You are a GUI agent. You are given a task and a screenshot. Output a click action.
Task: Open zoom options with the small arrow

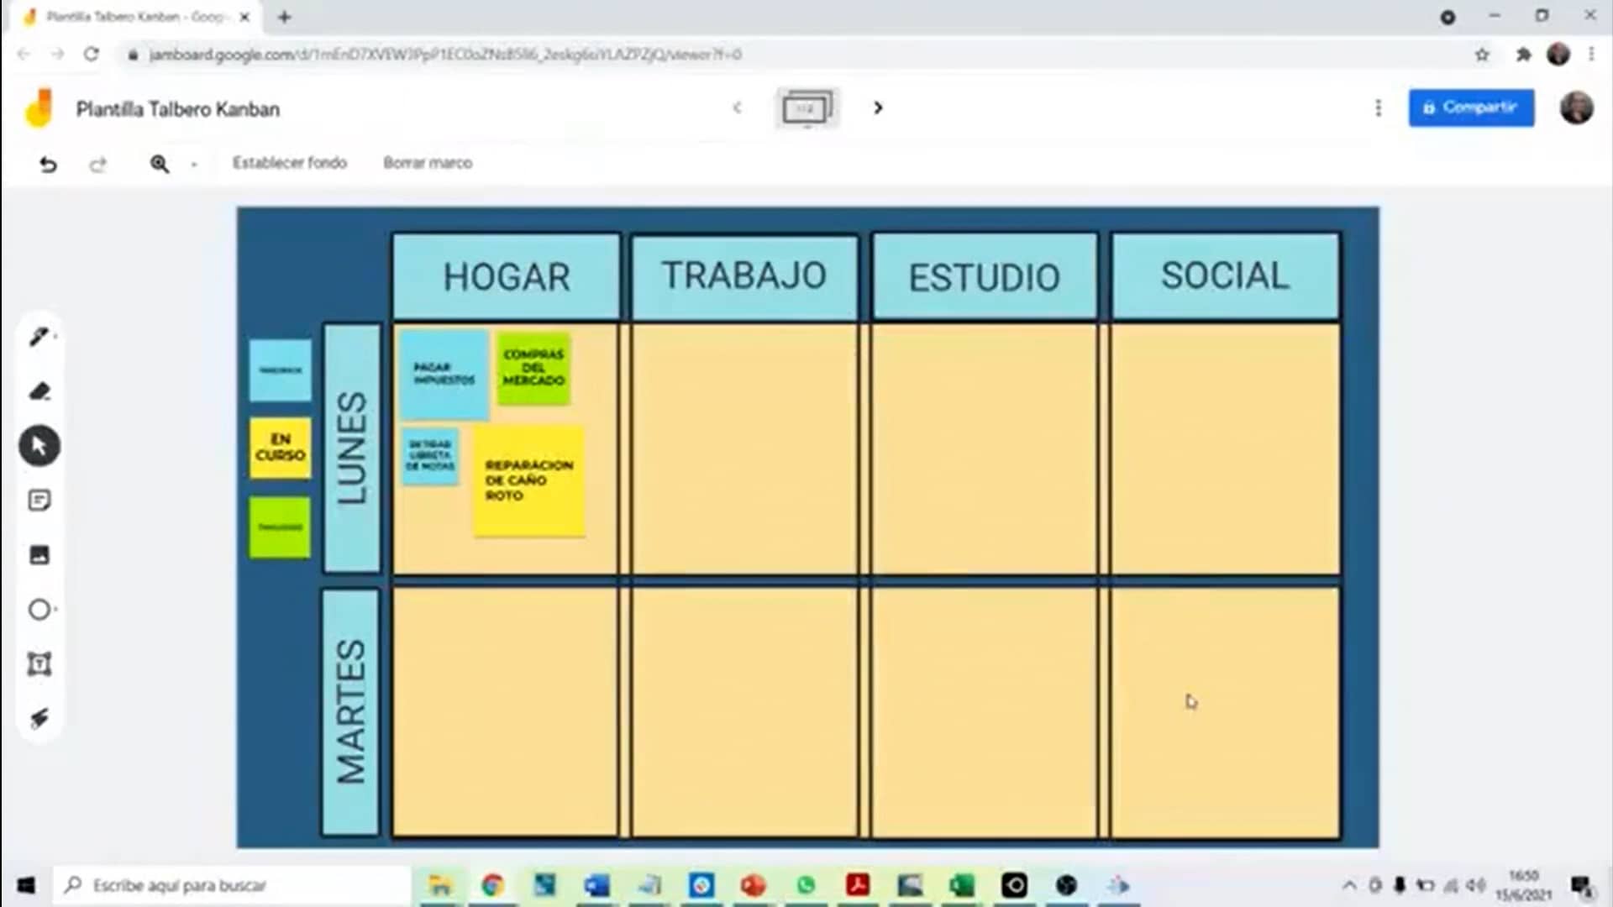[195, 165]
